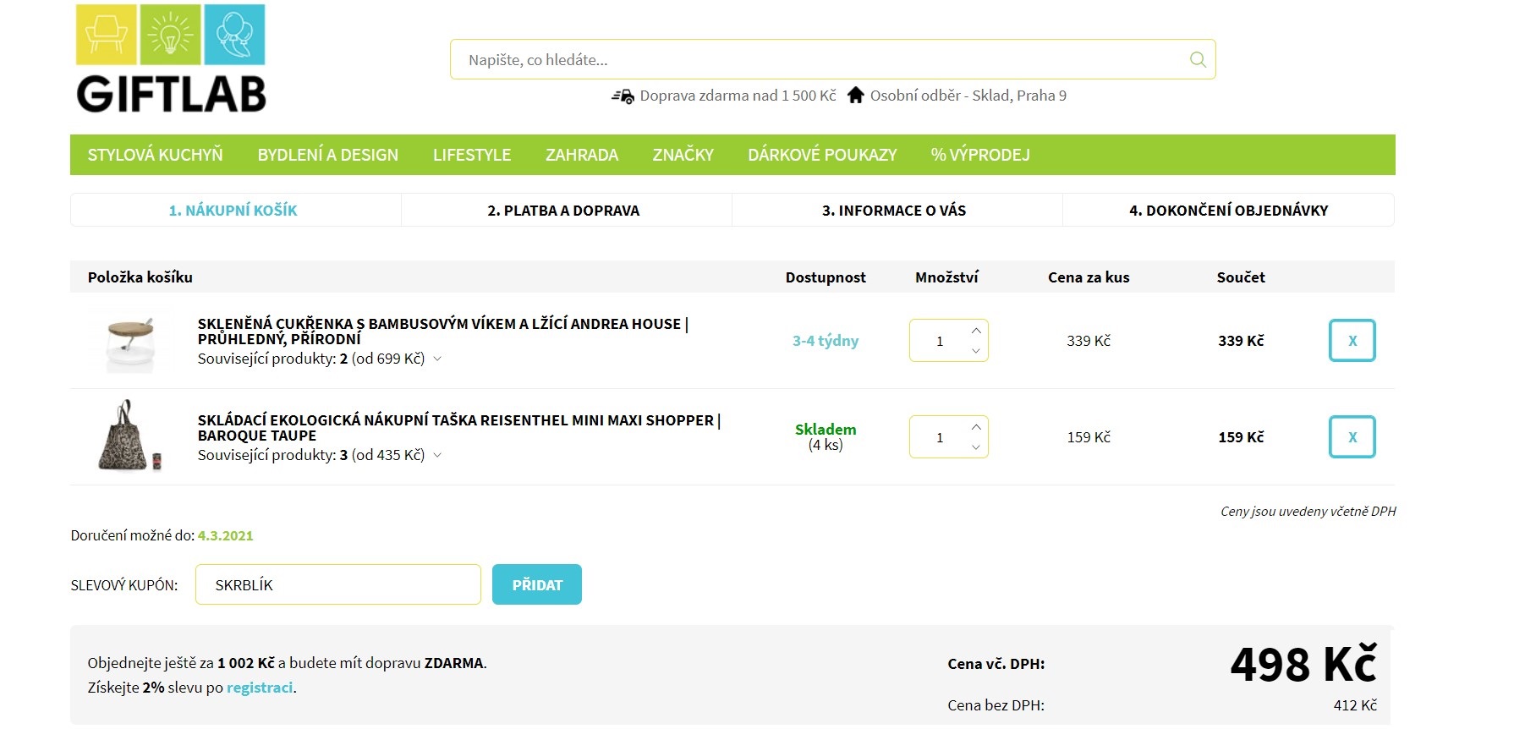Click Ceny jsou uvedeny včetně DPH note
The image size is (1525, 729).
1308,511
